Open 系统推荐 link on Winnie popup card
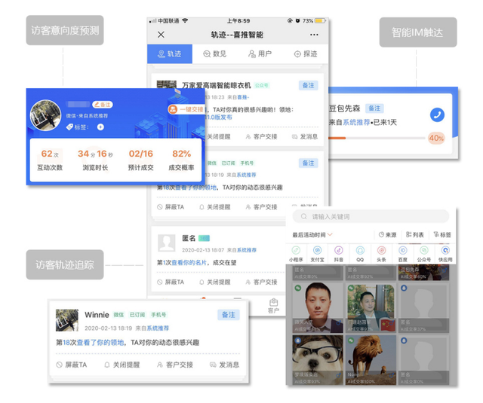Image resolution: width=483 pixels, height=403 pixels. 158,328
